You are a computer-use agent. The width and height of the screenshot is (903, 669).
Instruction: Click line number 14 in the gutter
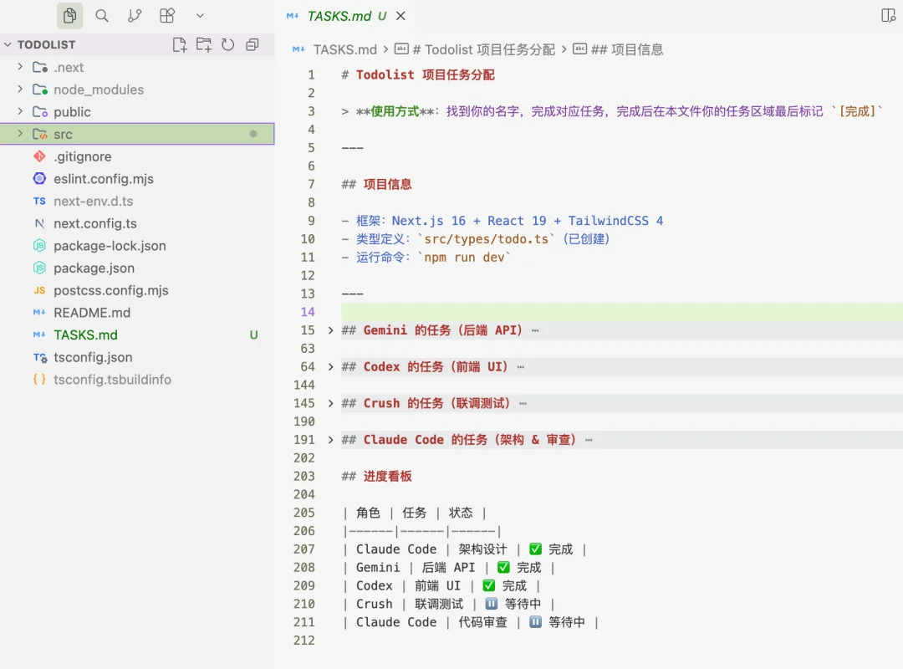pyautogui.click(x=306, y=311)
